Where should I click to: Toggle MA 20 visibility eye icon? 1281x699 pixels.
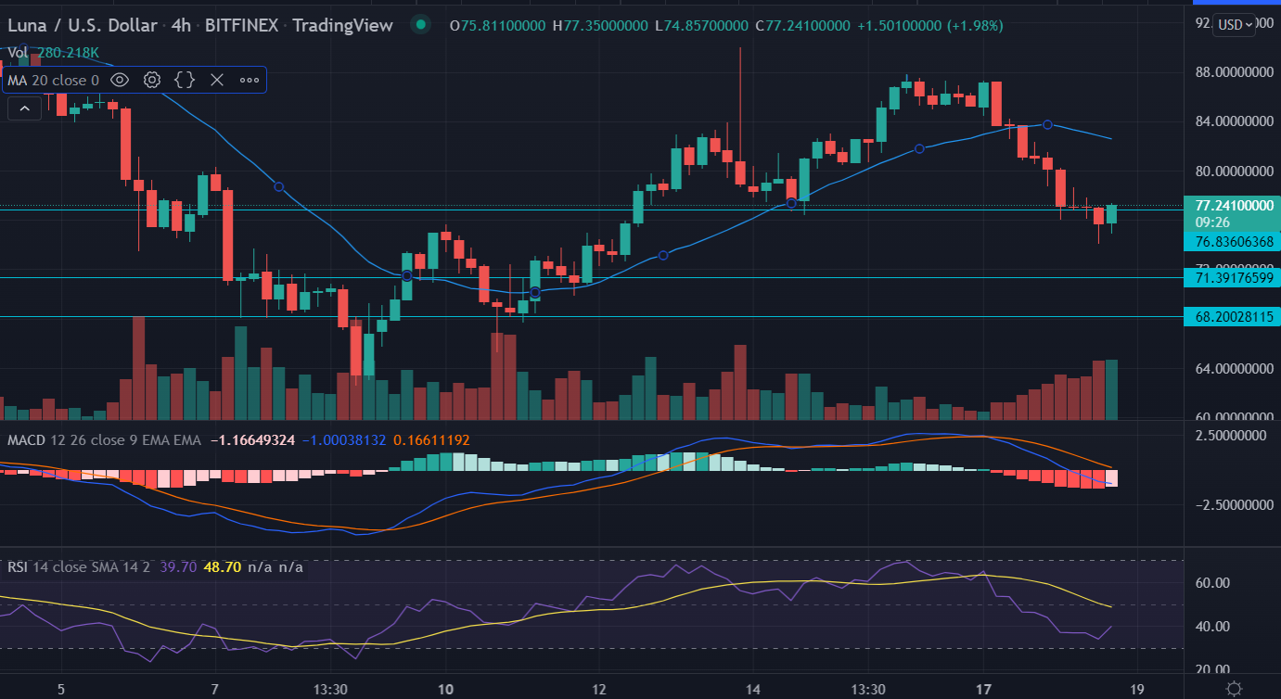[119, 80]
